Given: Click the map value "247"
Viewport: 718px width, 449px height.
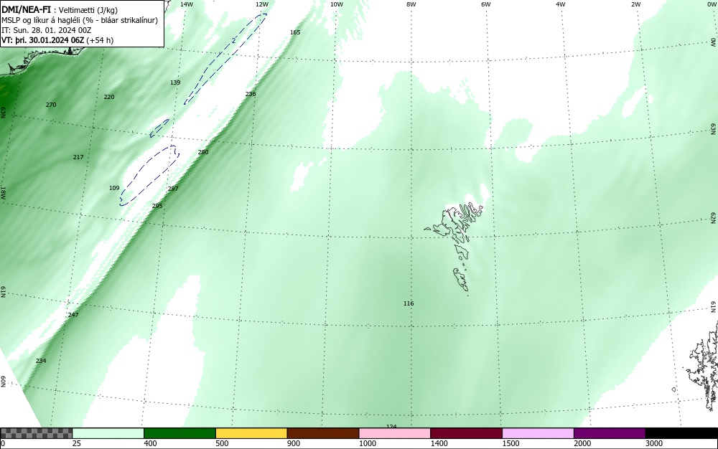Looking at the screenshot, I should (73, 315).
